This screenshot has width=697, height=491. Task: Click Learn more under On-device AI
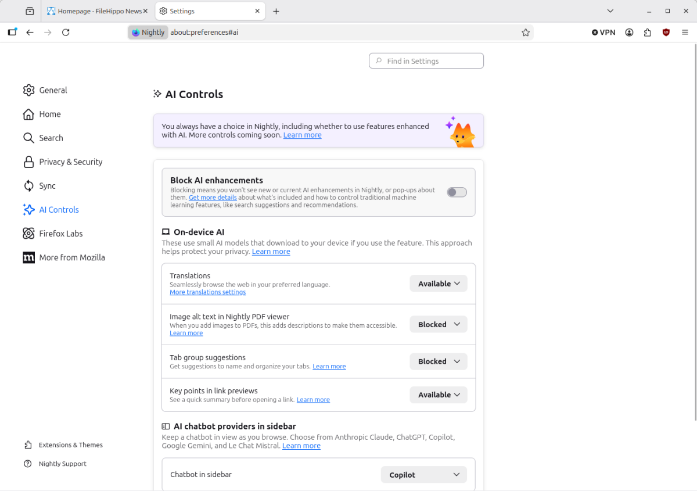point(271,251)
